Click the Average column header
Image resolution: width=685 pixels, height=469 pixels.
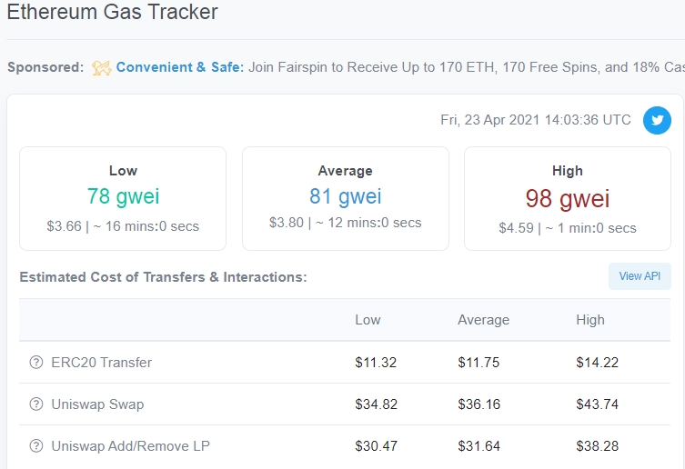483,320
